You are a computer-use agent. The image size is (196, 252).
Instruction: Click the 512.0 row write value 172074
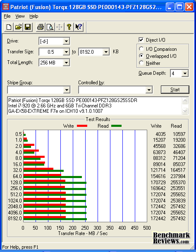pyautogui.click(x=158, y=195)
